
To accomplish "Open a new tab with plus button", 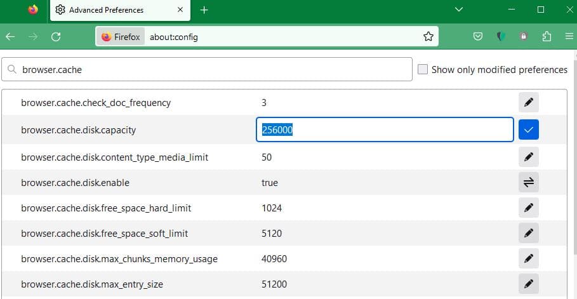I will click(204, 10).
